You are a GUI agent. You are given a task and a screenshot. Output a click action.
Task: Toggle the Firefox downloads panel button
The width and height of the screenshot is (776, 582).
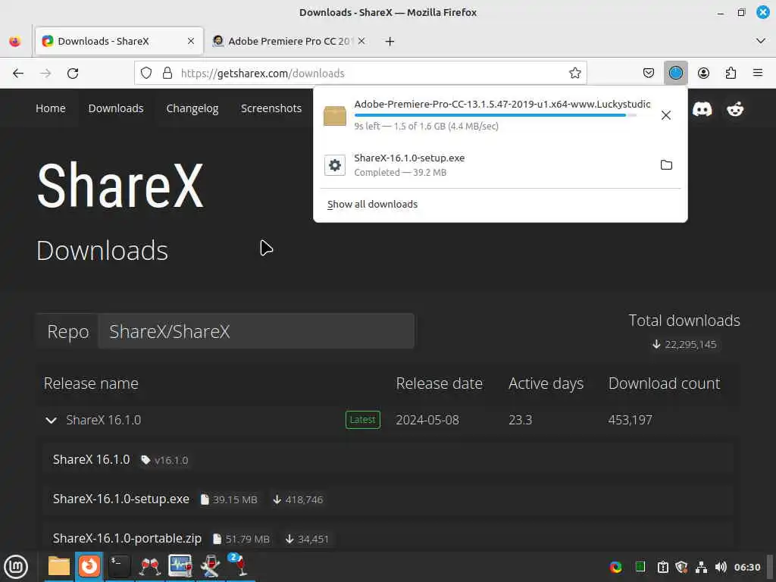click(675, 74)
